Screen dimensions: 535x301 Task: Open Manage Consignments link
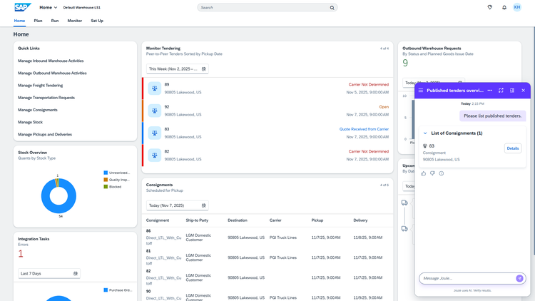tap(38, 110)
